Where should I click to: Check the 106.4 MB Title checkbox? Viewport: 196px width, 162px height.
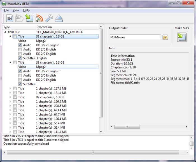coord(15,119)
